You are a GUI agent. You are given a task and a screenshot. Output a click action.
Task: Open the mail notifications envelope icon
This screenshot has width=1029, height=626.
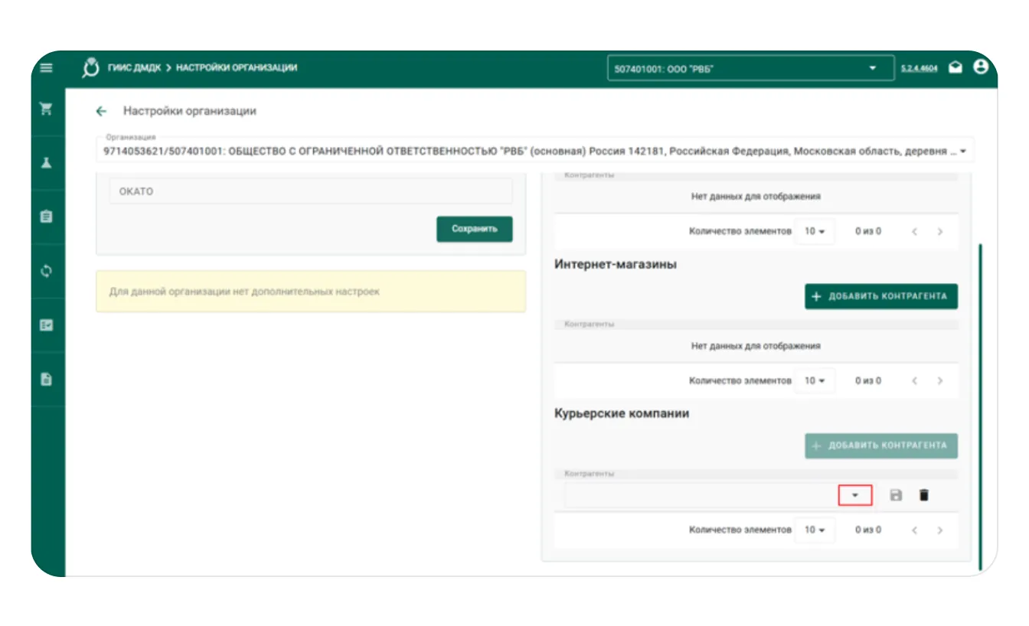point(955,68)
